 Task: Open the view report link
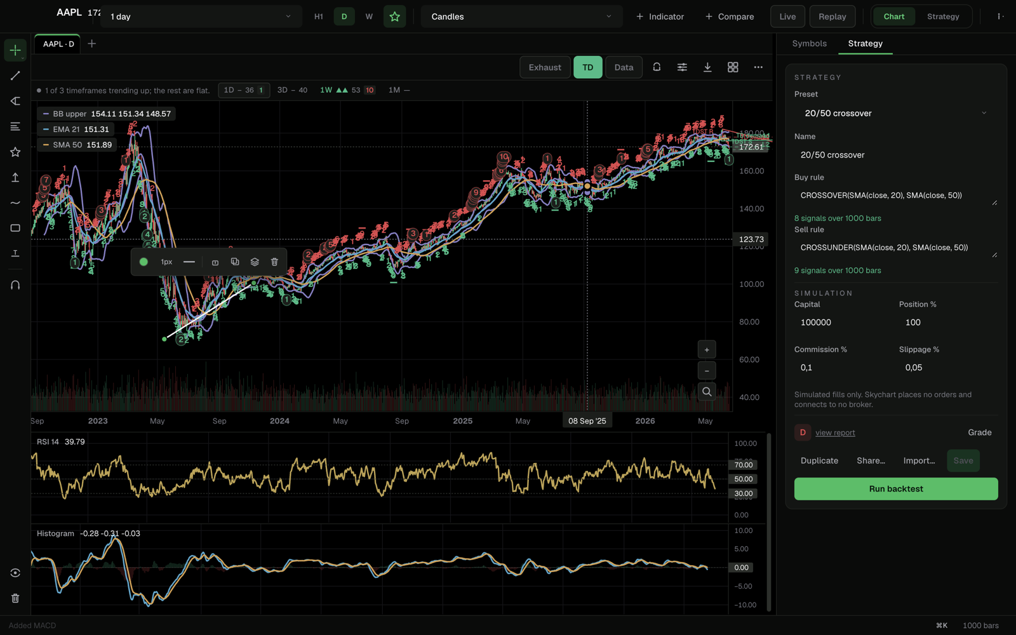[x=835, y=432]
